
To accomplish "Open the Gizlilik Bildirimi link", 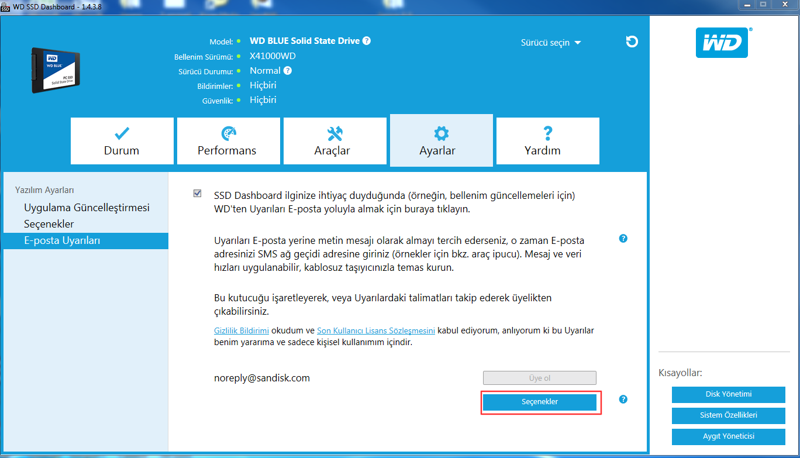I will click(242, 330).
